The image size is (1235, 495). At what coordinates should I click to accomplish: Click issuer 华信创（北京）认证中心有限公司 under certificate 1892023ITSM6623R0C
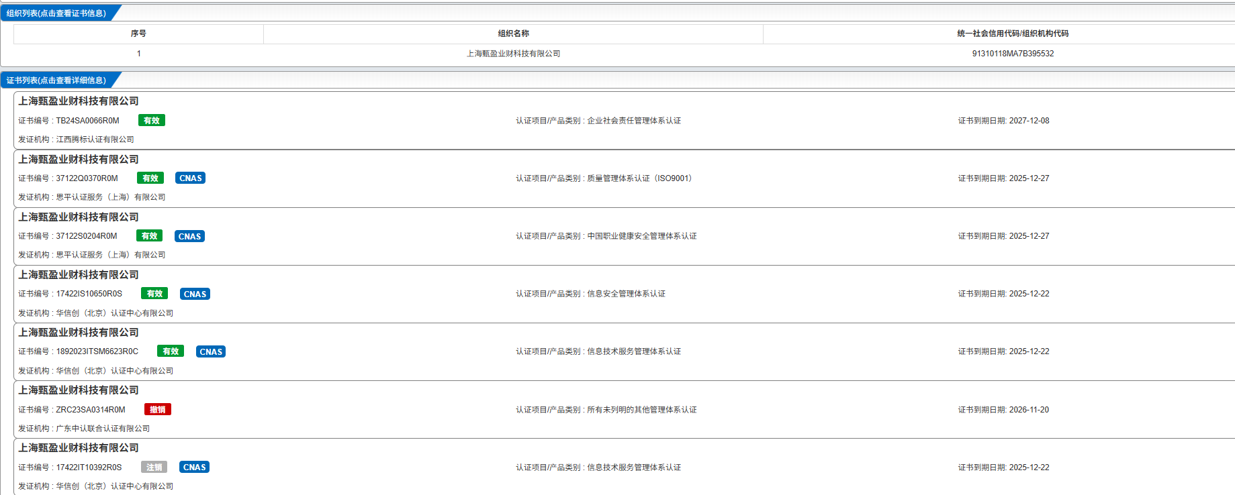click(x=115, y=371)
